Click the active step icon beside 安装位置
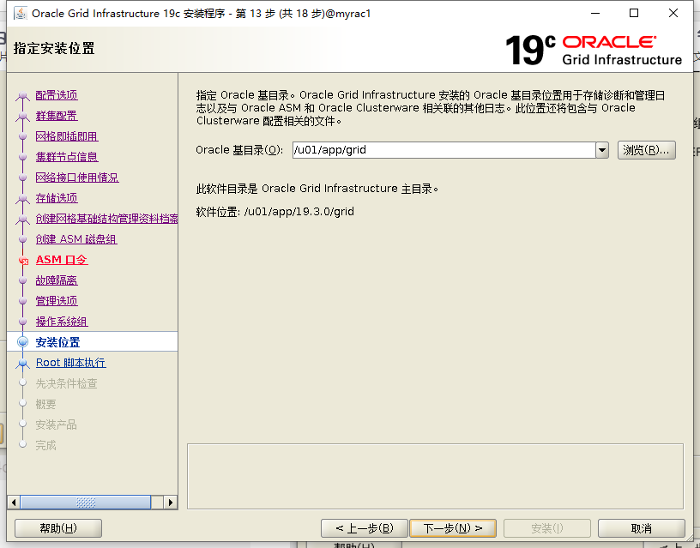700x548 pixels. (x=23, y=342)
